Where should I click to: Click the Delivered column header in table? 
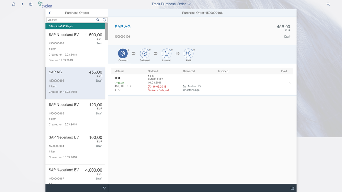click(189, 71)
